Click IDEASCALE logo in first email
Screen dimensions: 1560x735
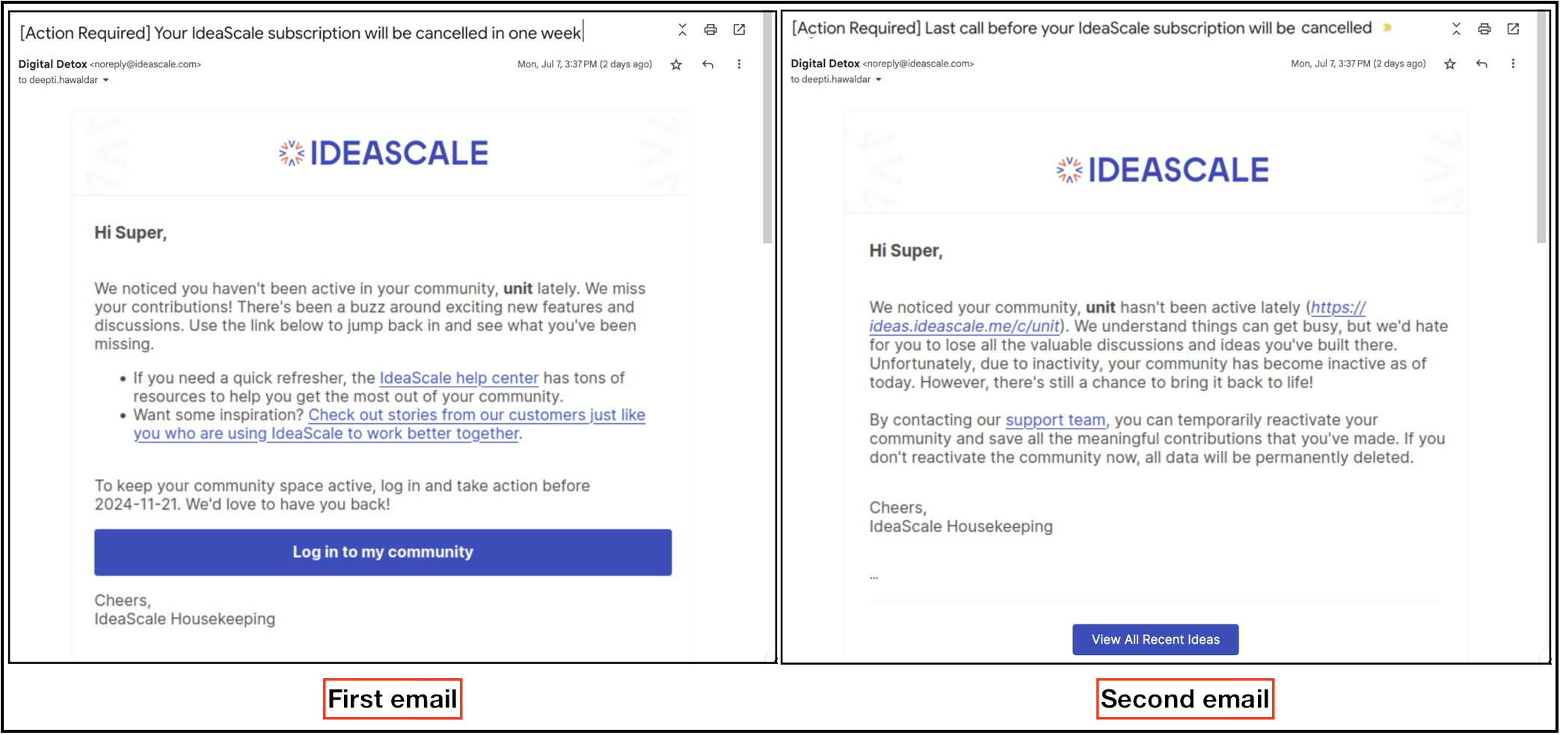tap(383, 153)
